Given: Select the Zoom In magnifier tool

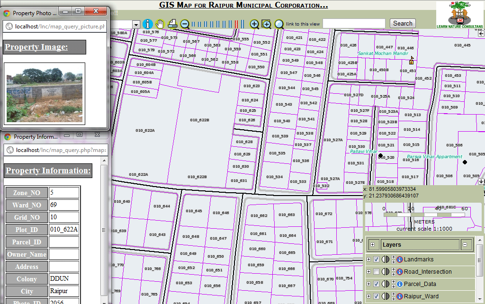Looking at the screenshot, I should [x=254, y=24].
